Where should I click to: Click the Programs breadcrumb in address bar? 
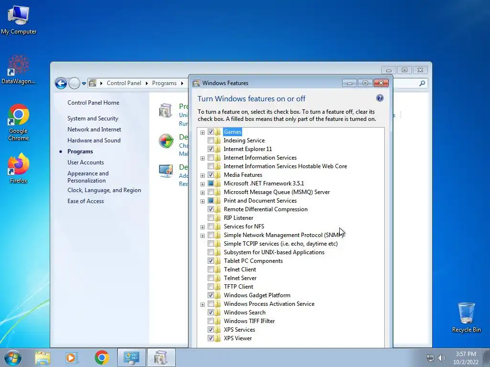click(164, 83)
